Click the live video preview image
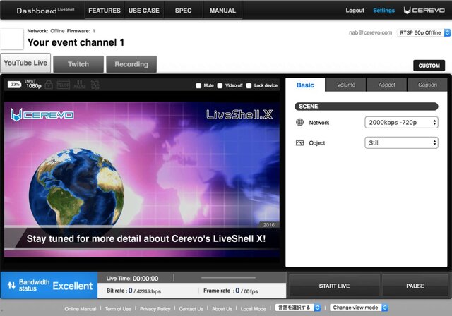Viewport: 452px width, 316px height. pos(142,179)
